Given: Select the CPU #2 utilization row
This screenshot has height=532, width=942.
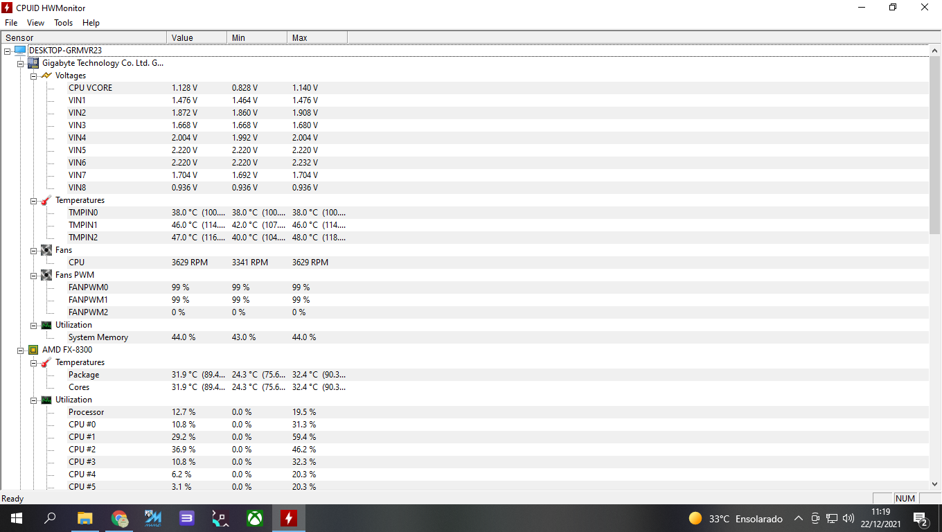Looking at the screenshot, I should click(x=464, y=450).
